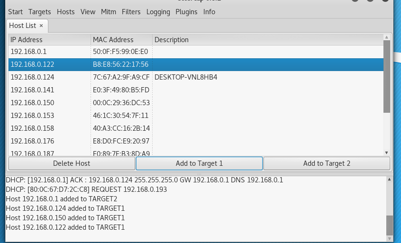
Task: Open the Start menu
Action: pos(15,12)
